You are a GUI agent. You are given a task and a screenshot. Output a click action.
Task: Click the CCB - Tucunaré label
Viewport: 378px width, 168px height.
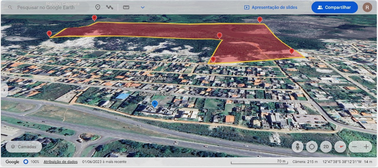pos(151,79)
